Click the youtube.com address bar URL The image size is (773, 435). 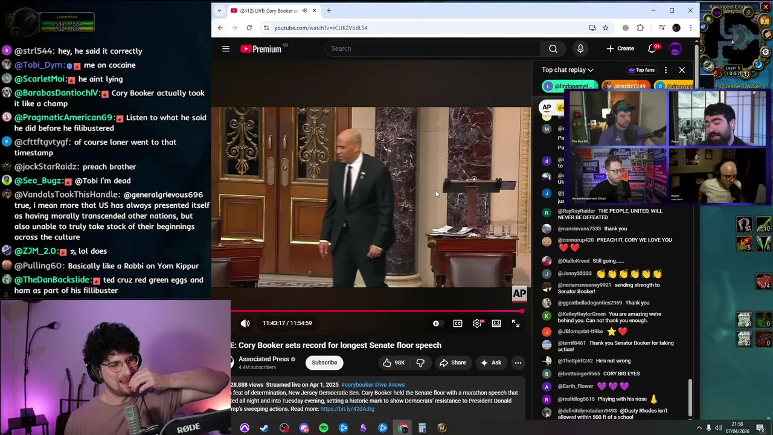pos(321,28)
